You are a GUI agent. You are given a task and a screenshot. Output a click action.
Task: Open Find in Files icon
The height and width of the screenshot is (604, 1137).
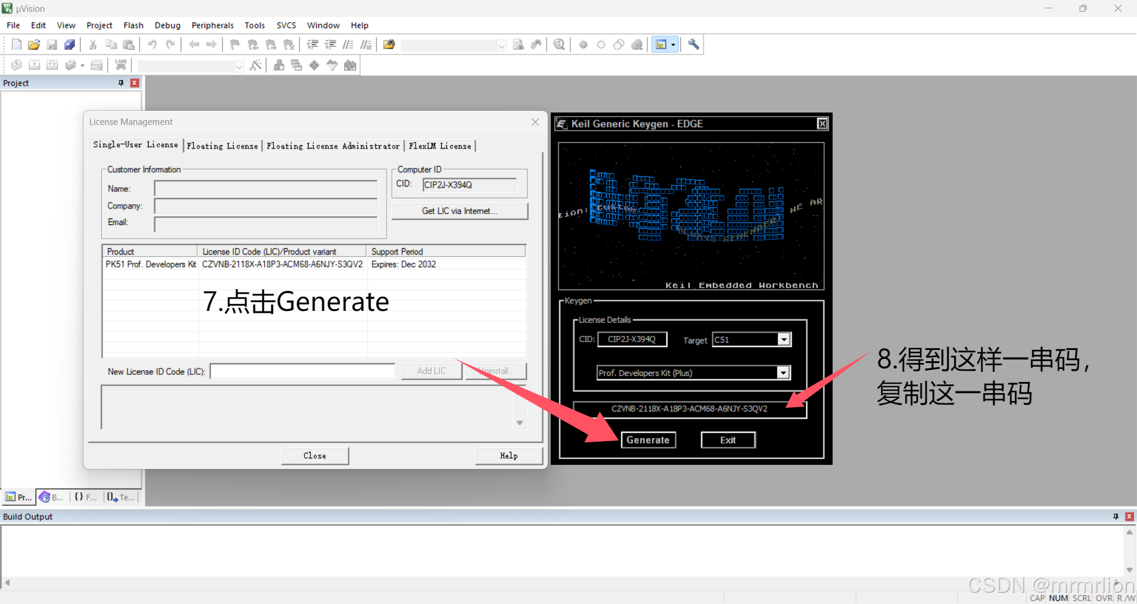(x=389, y=44)
